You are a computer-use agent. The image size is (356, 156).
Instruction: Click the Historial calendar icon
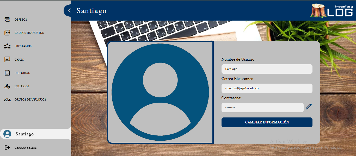point(7,73)
